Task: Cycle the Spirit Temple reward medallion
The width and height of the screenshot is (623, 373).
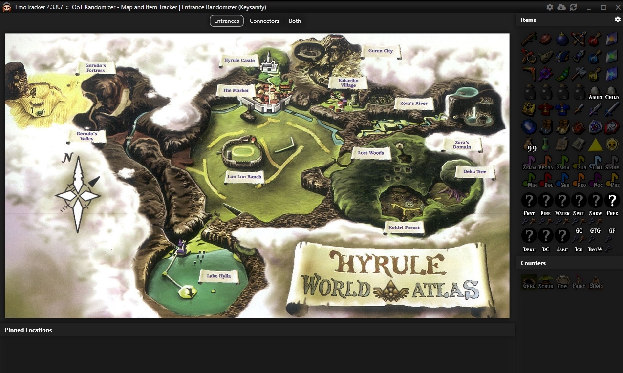Action: pos(579,200)
